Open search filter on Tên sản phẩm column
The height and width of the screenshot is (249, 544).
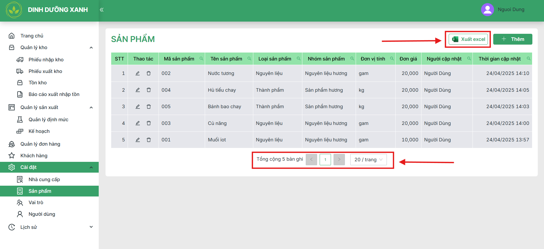coord(249,58)
